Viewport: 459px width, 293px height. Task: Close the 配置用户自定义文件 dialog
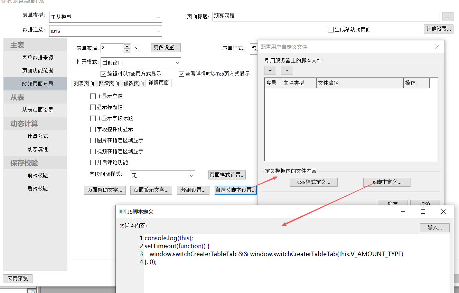point(437,47)
